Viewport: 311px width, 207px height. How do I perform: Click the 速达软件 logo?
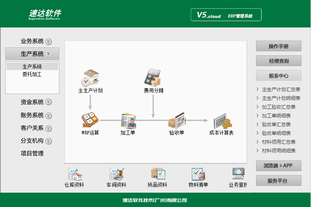point(45,14)
